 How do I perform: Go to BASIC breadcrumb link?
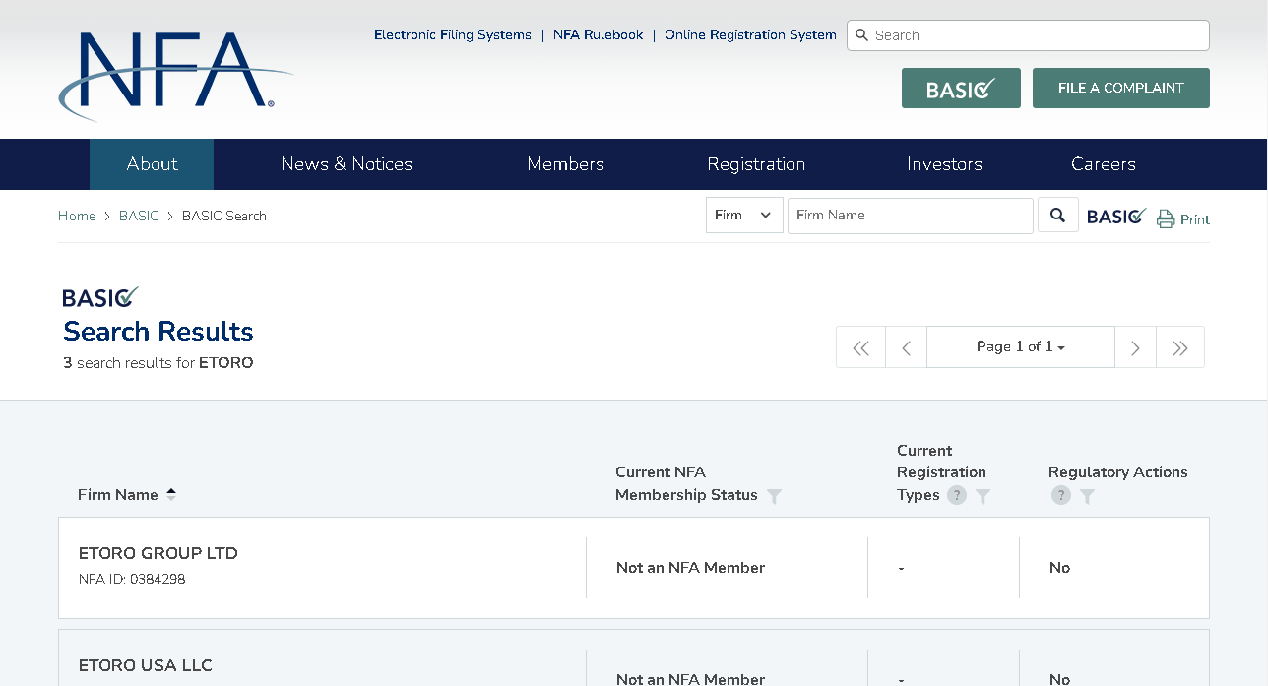coord(139,217)
